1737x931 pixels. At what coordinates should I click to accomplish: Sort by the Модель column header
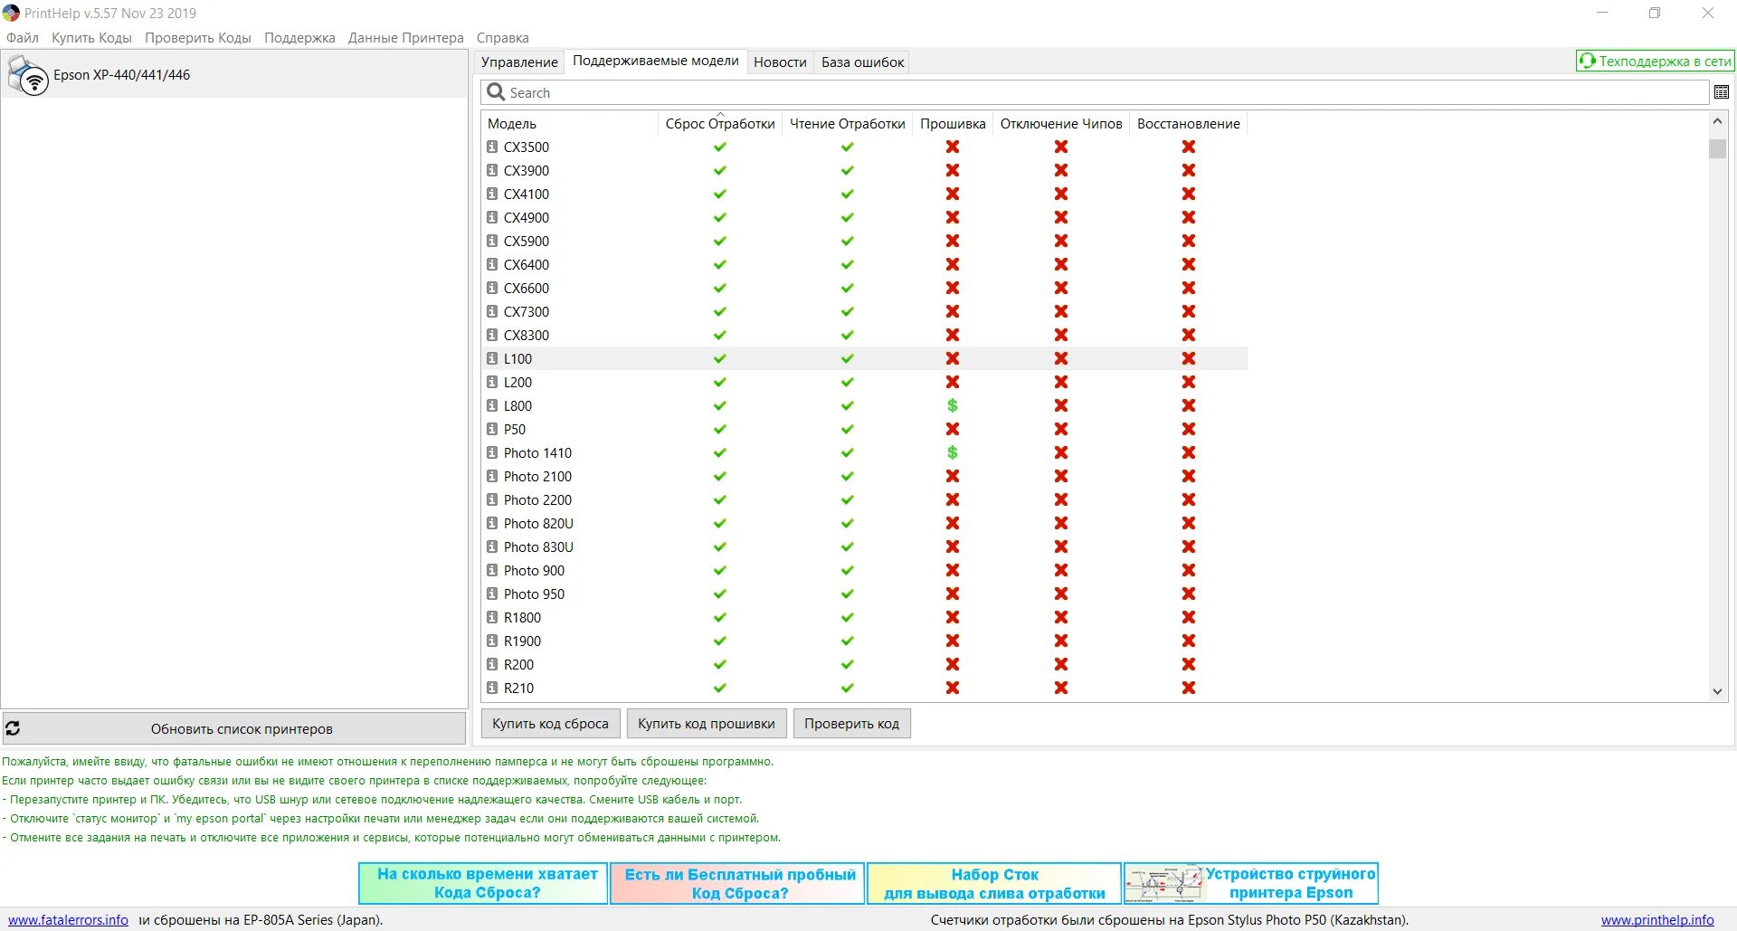click(568, 123)
